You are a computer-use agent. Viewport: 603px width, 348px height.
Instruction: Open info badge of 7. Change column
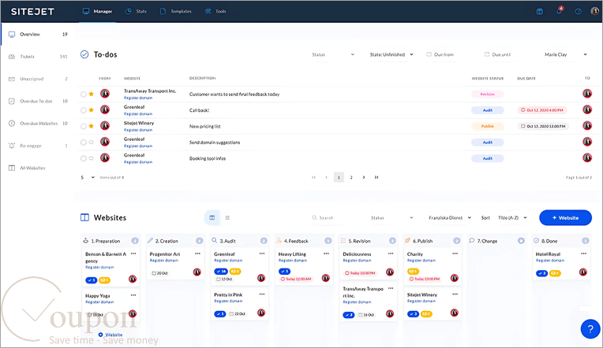coord(521,241)
